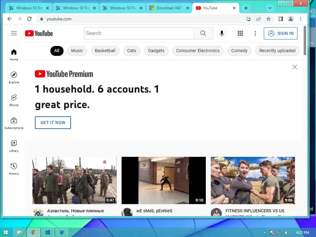Click Chrome icon in the taskbar
This screenshot has width=316, height=237.
pos(33,232)
